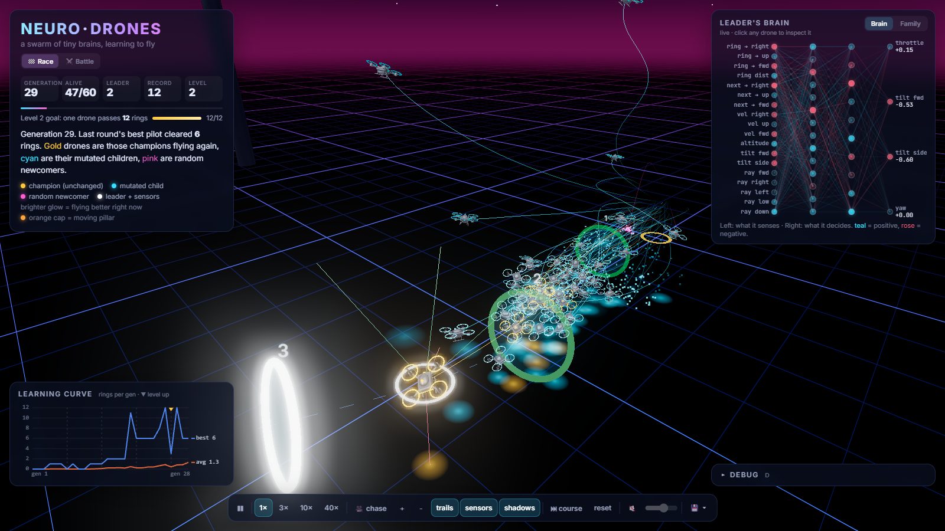Click the tilt fwd output node
945x531 pixels.
(889, 101)
